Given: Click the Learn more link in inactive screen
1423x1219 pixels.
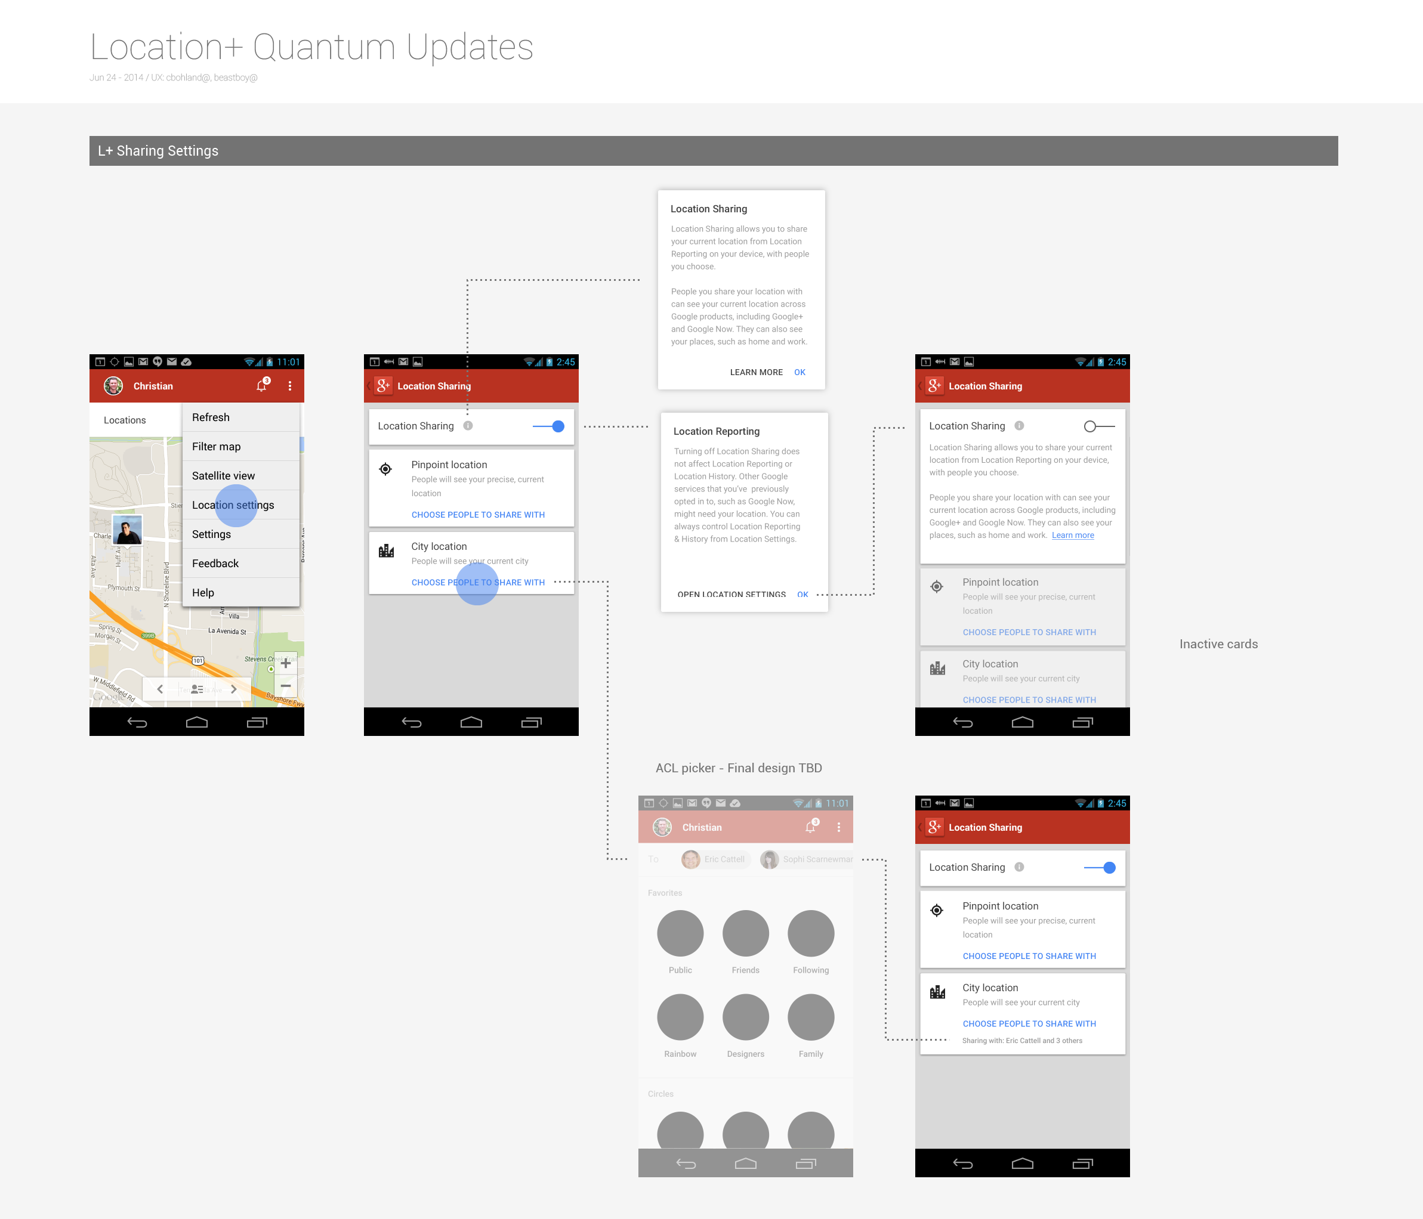Looking at the screenshot, I should click(1072, 536).
